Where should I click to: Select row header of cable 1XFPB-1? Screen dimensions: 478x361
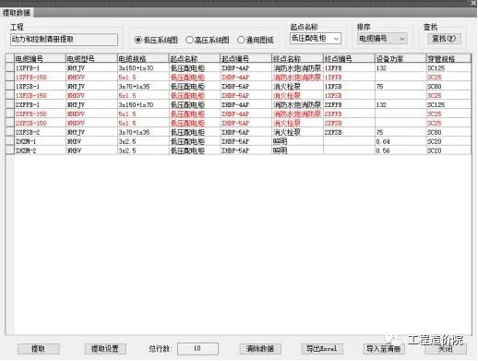point(10,67)
